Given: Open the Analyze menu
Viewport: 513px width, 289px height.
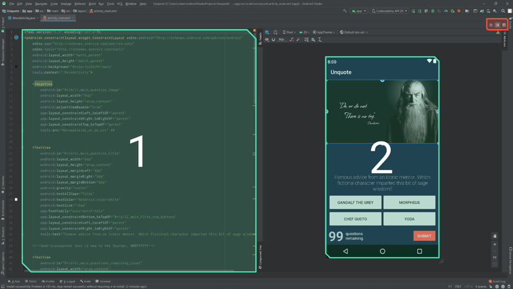Looking at the screenshot, I should click(x=66, y=4).
